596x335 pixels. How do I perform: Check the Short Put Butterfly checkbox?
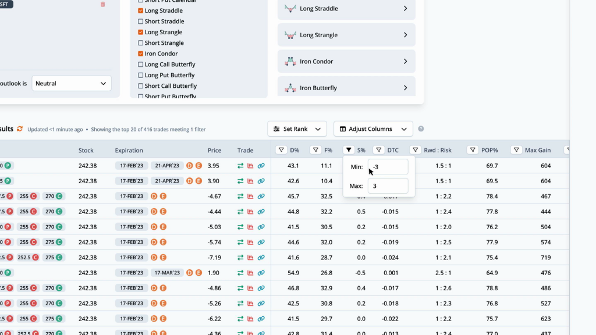click(x=141, y=97)
